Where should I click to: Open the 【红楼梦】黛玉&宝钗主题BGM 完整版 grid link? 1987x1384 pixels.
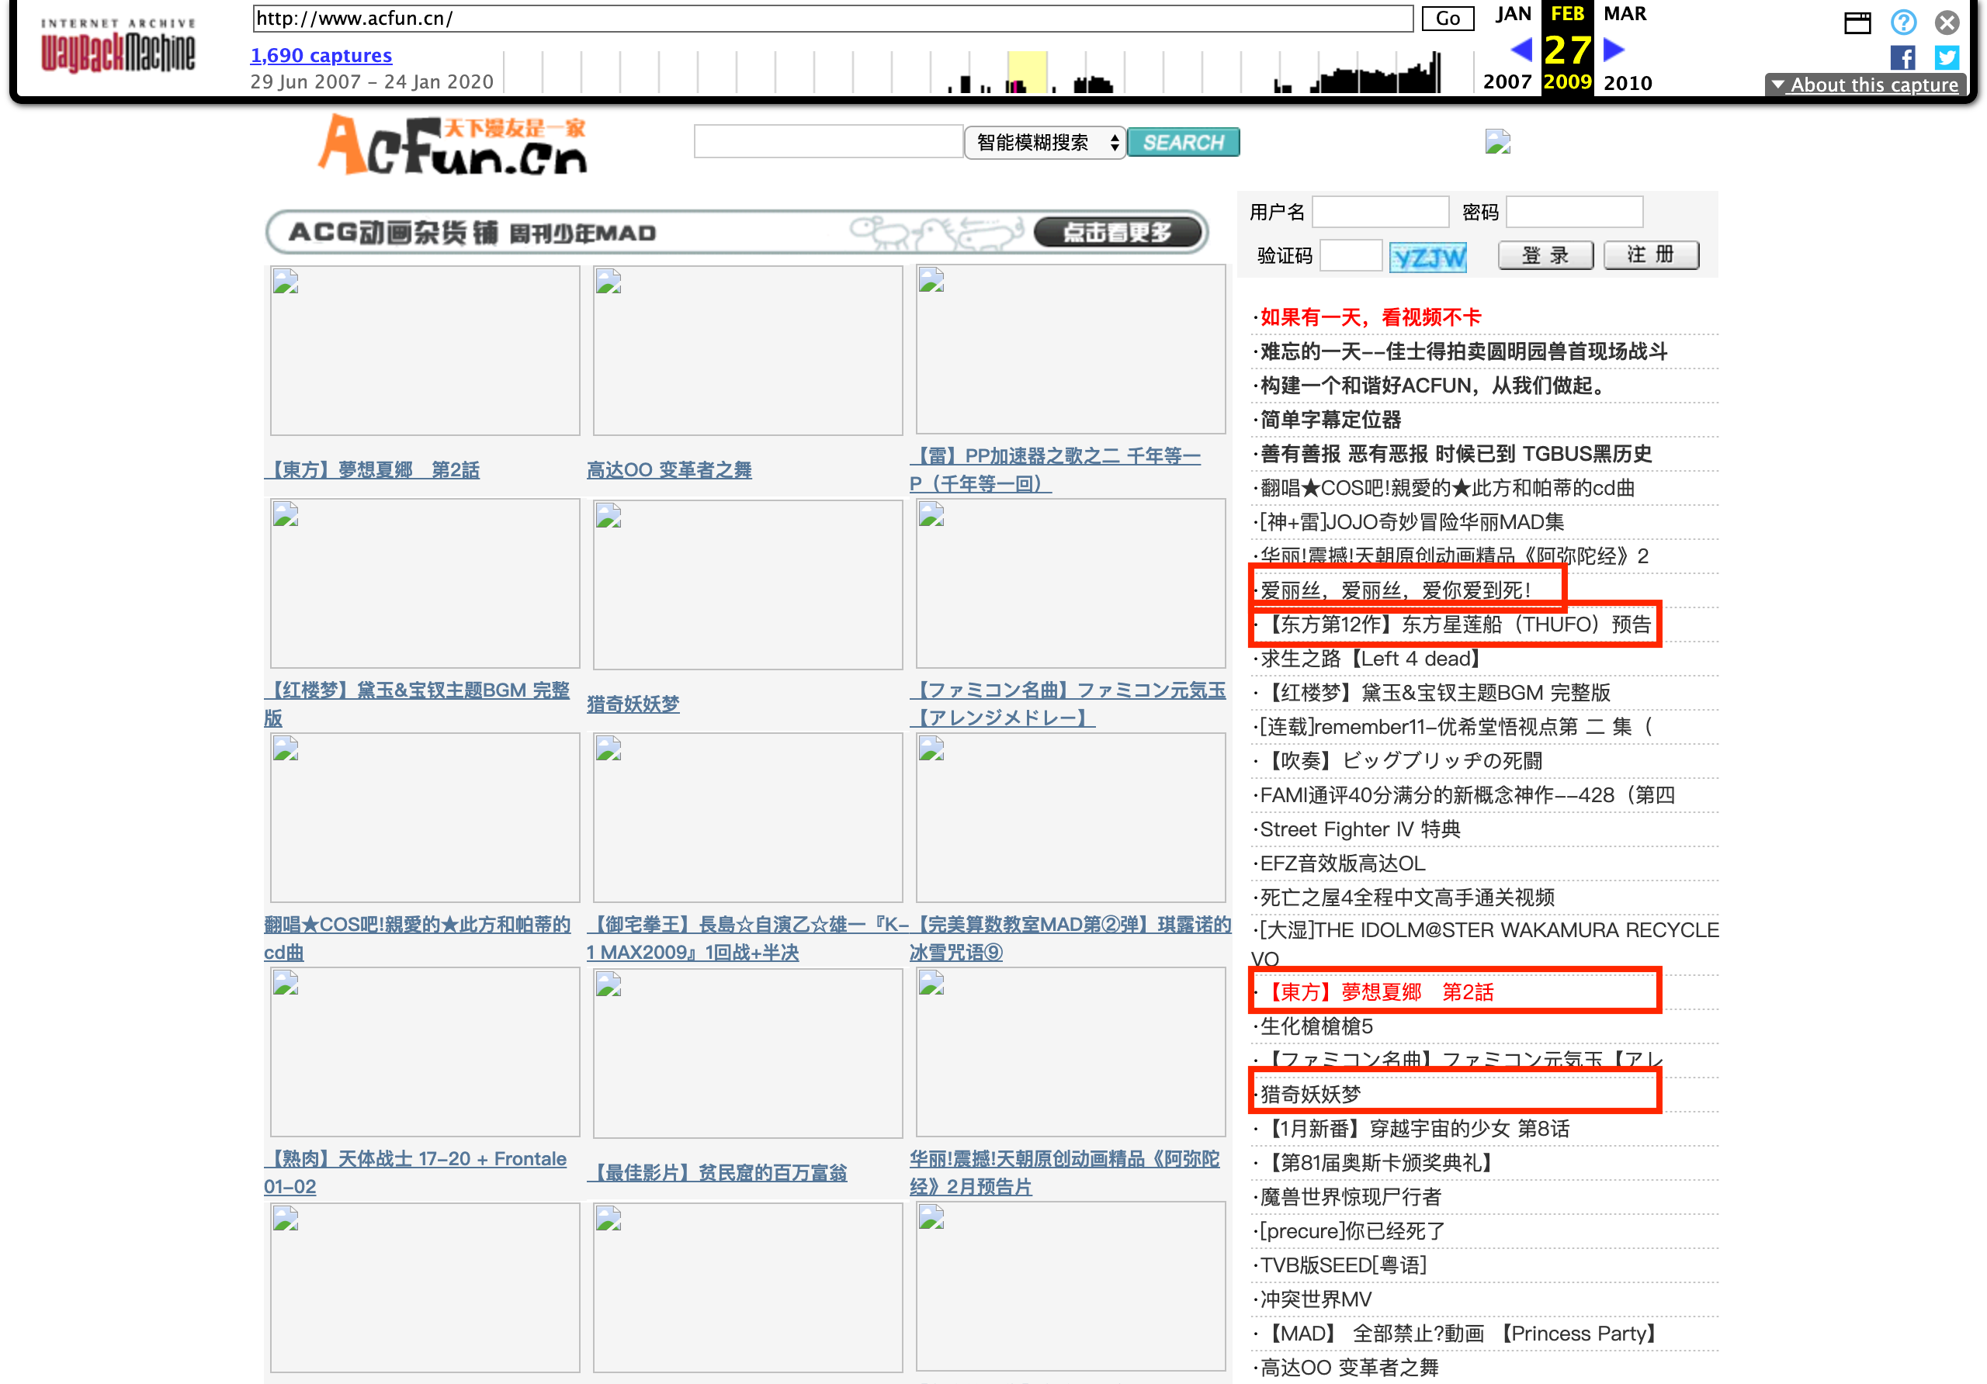(417, 704)
